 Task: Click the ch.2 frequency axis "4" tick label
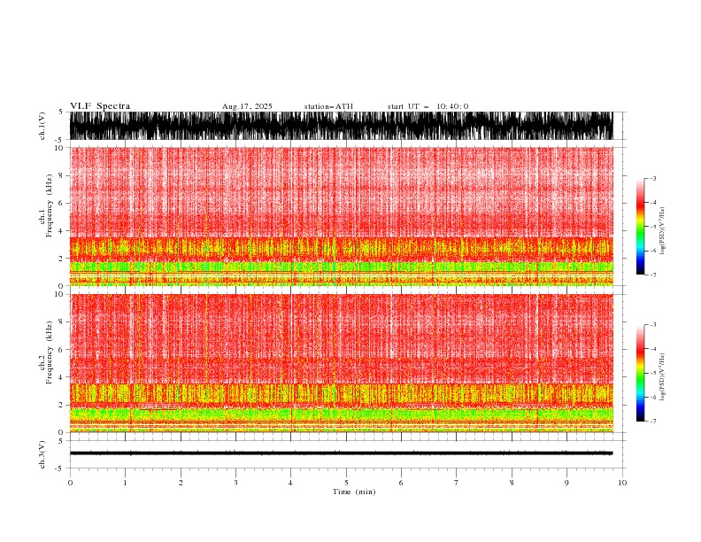61,377
